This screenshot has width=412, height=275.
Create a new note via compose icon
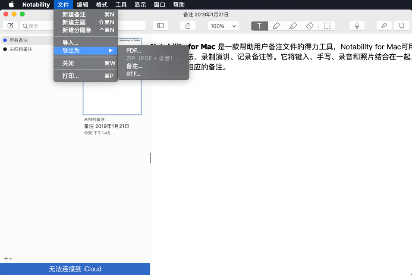tap(9, 26)
